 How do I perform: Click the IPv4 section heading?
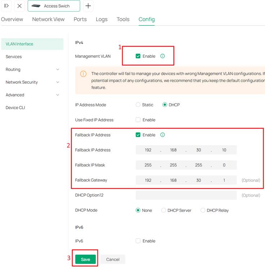79,43
